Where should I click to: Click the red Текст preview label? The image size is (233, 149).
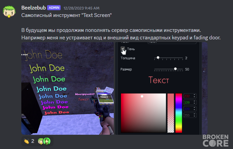point(159,80)
